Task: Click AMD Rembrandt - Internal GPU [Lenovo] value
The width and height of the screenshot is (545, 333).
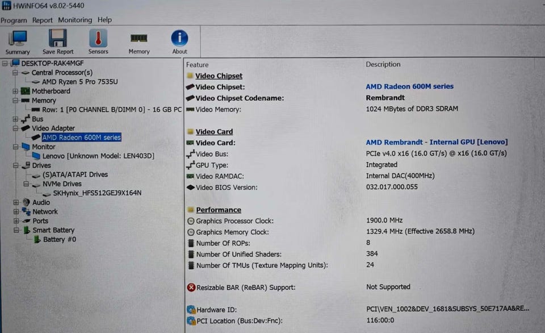Action: click(437, 142)
